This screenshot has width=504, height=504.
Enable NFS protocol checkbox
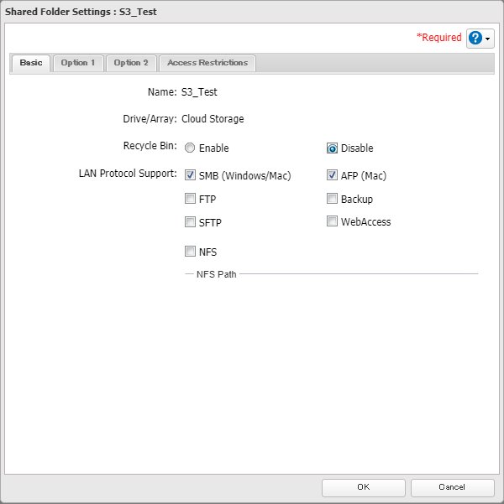click(x=190, y=251)
